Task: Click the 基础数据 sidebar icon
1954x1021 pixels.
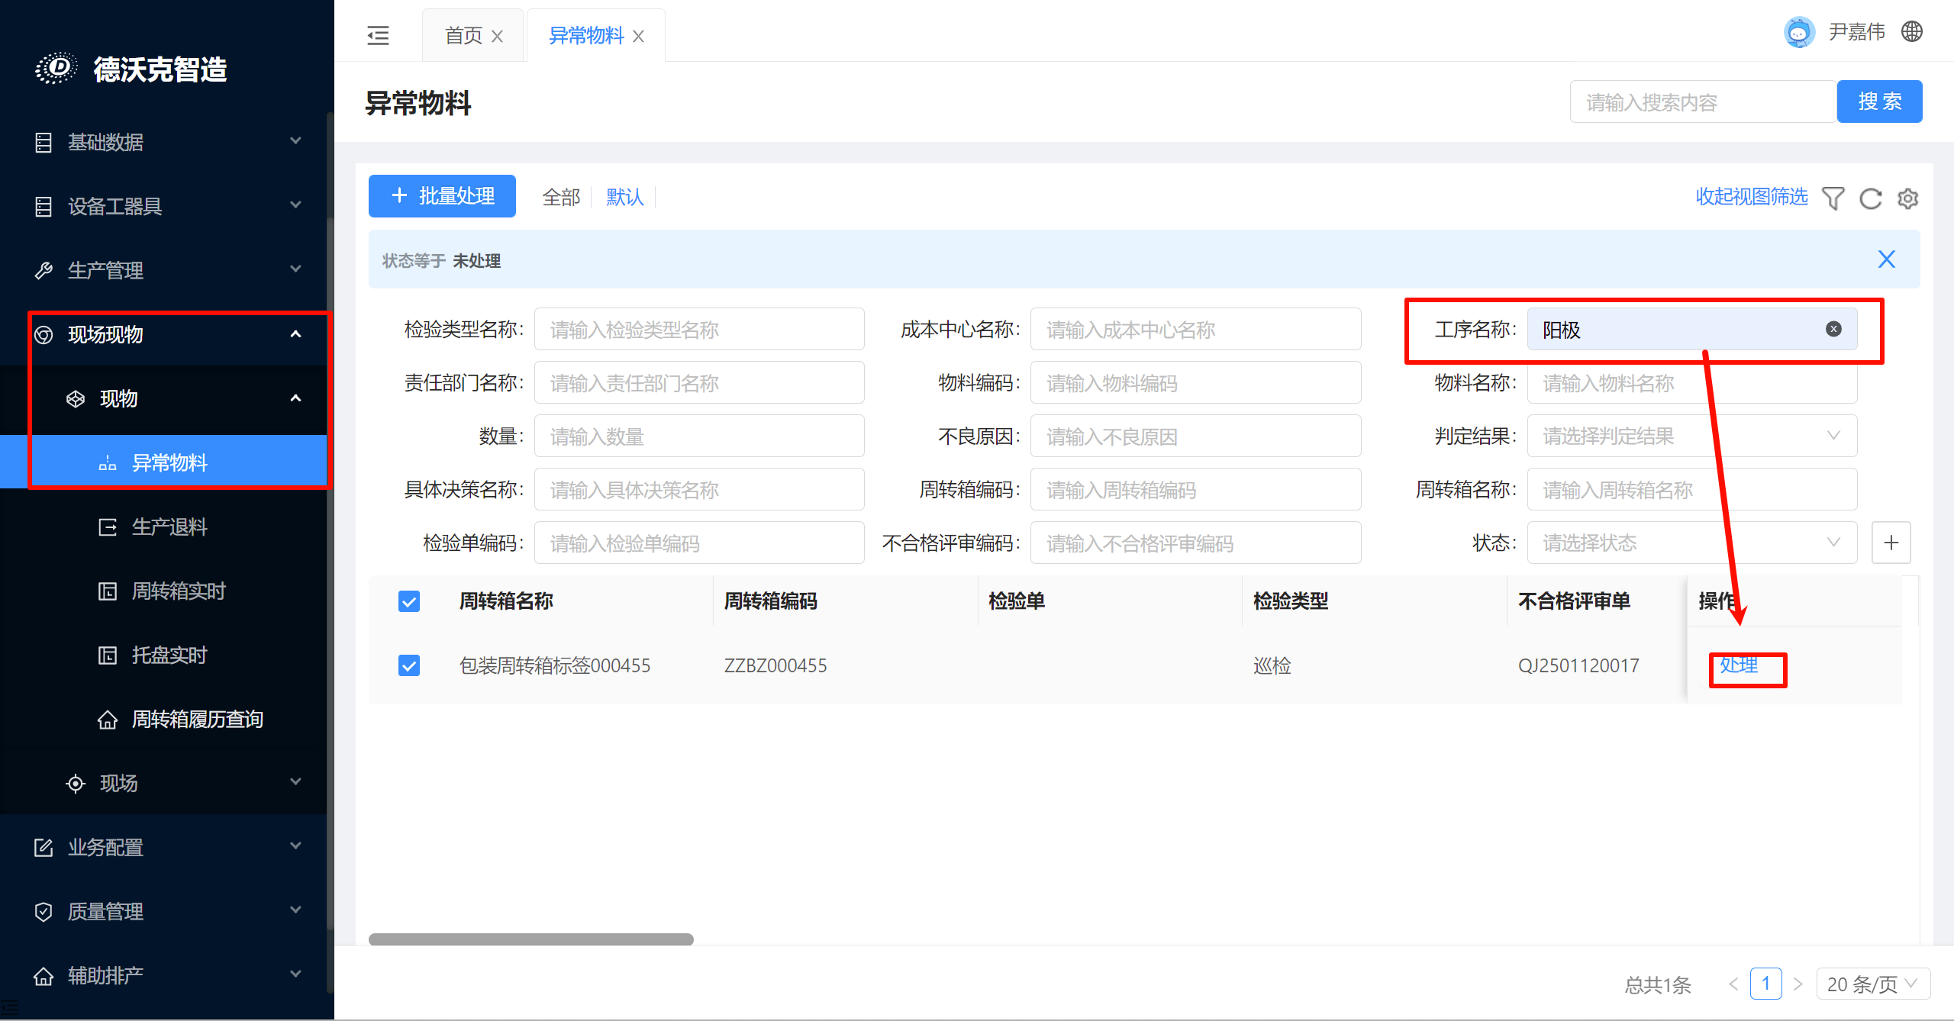Action: pyautogui.click(x=44, y=142)
